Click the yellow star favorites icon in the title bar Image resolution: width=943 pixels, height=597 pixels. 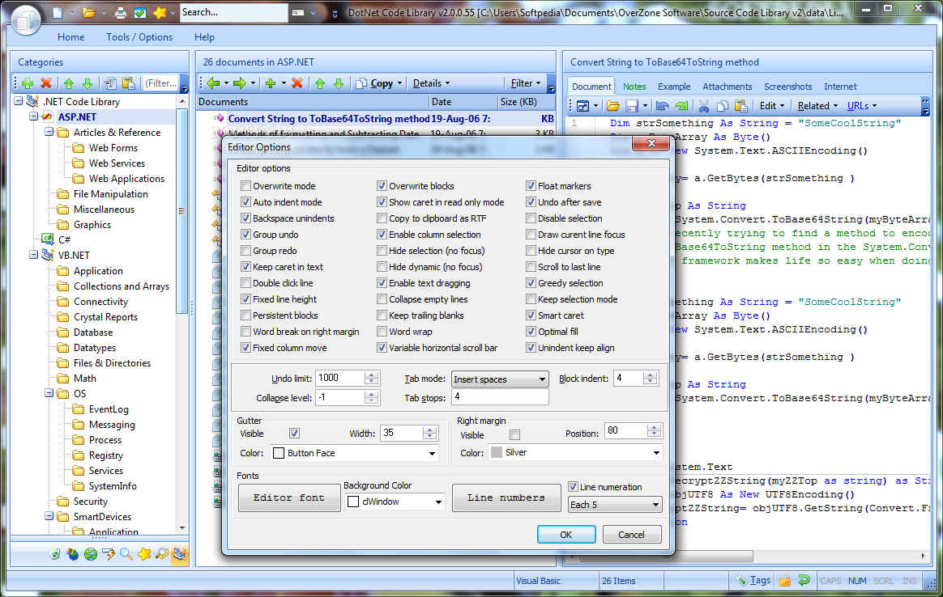160,13
